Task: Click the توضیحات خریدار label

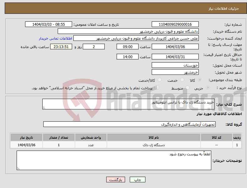Action: pos(227,161)
